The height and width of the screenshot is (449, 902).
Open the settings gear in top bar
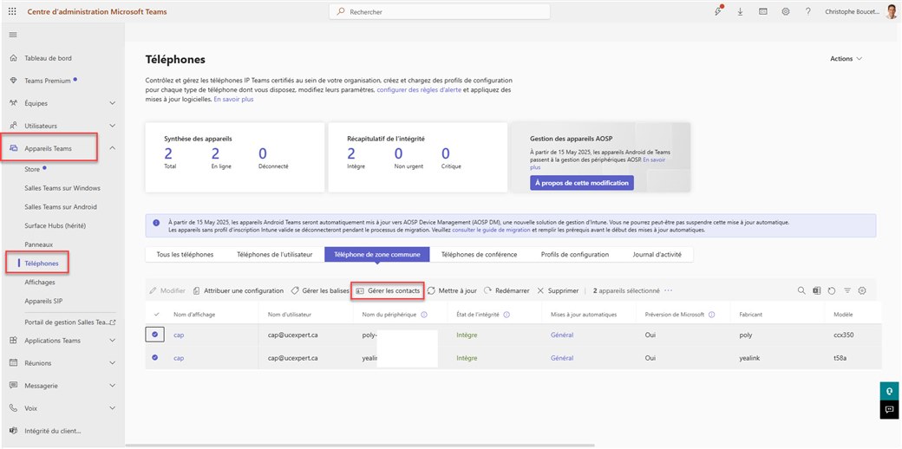coord(785,11)
